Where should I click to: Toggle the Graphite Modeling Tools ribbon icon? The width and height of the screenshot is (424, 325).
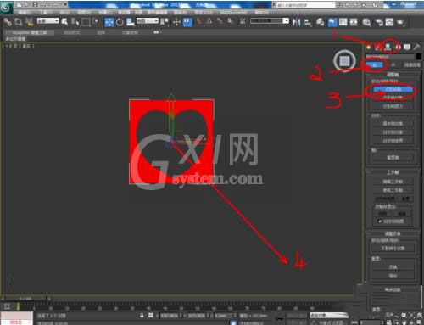pos(332,22)
